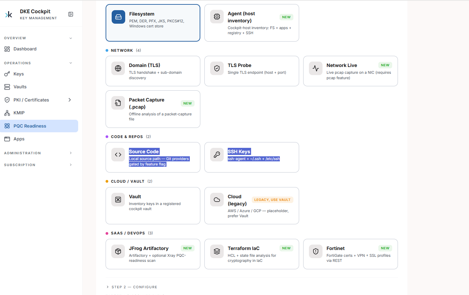Click the Terraform IaC layers icon
This screenshot has height=295, width=469.
click(217, 251)
